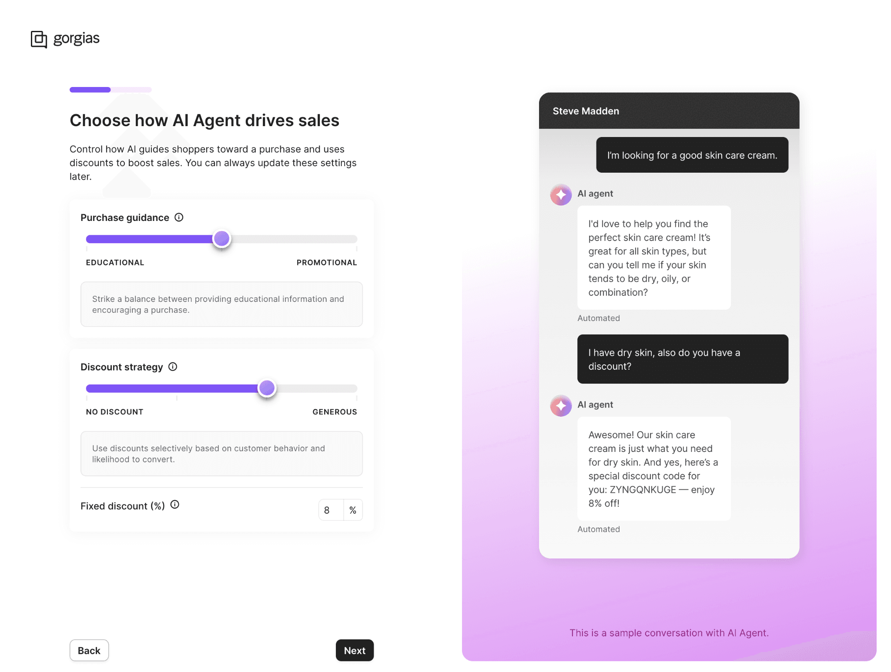The height and width of the screenshot is (672, 891).
Task: Click the onboarding progress bar
Action: click(x=111, y=90)
